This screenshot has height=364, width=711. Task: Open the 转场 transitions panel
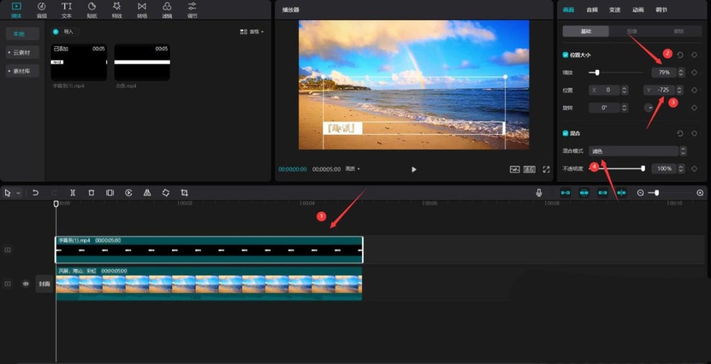[142, 9]
